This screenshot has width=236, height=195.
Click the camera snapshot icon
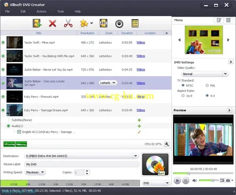click(x=228, y=180)
